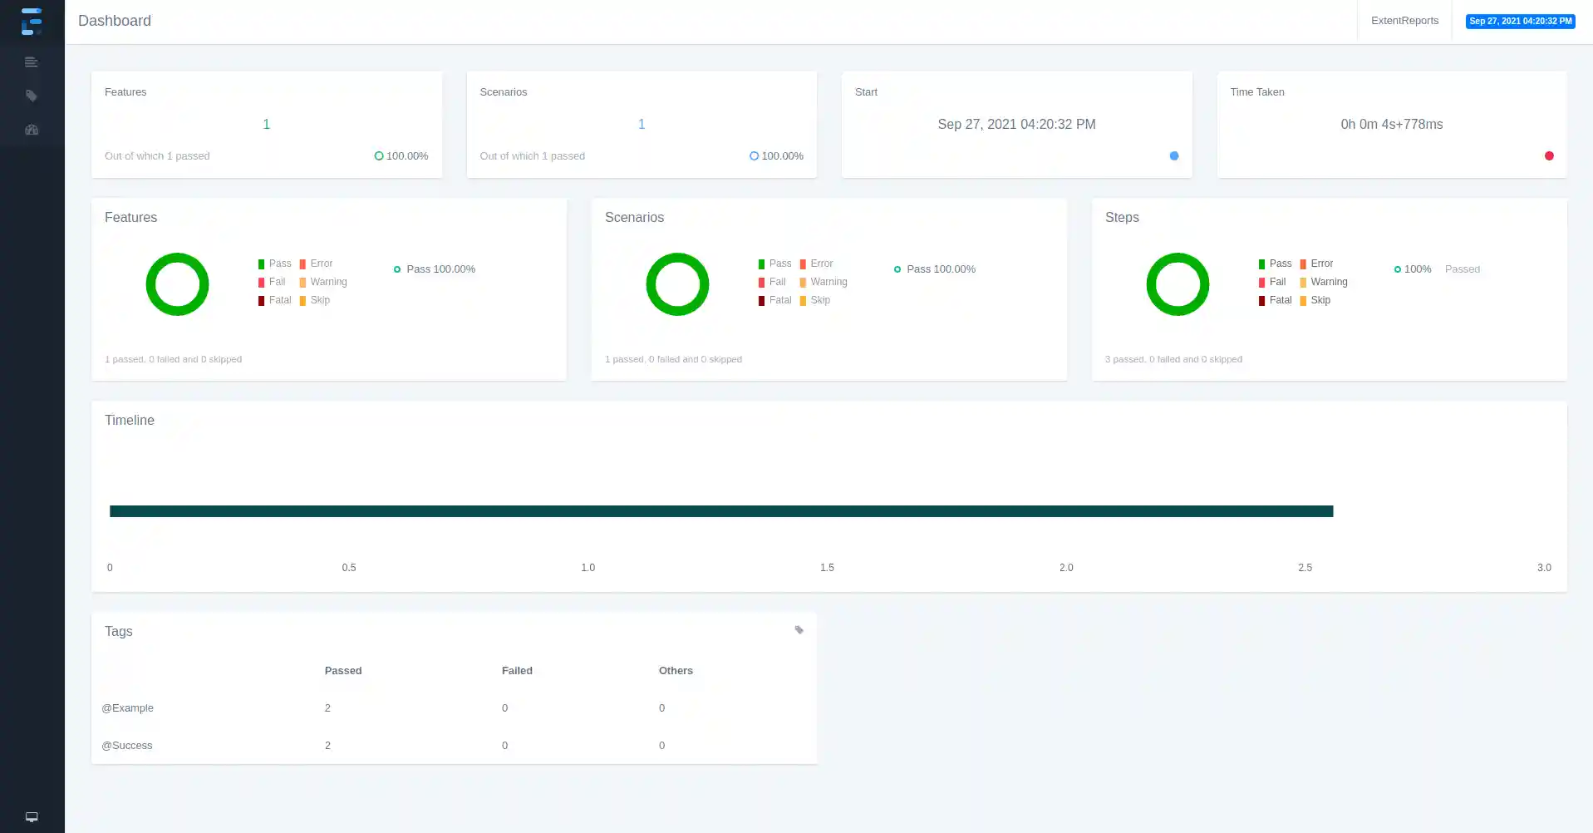Open the @Success tag link in the Tags table

coord(126,745)
